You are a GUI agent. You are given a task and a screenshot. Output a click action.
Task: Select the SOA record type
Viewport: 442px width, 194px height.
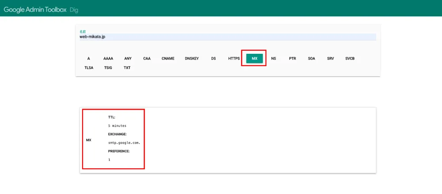click(x=312, y=59)
